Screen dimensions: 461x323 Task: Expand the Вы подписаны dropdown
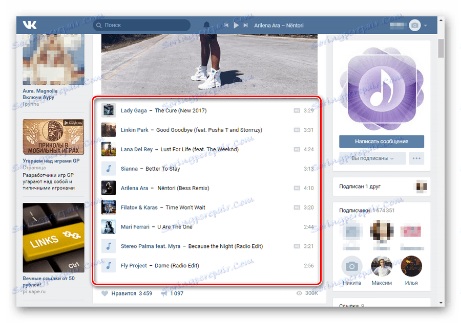[x=372, y=158]
